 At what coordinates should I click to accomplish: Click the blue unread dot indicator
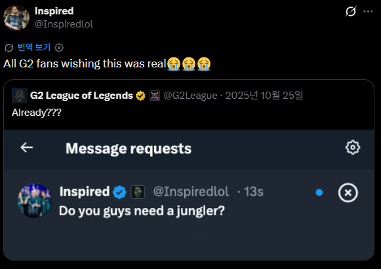pyautogui.click(x=319, y=192)
